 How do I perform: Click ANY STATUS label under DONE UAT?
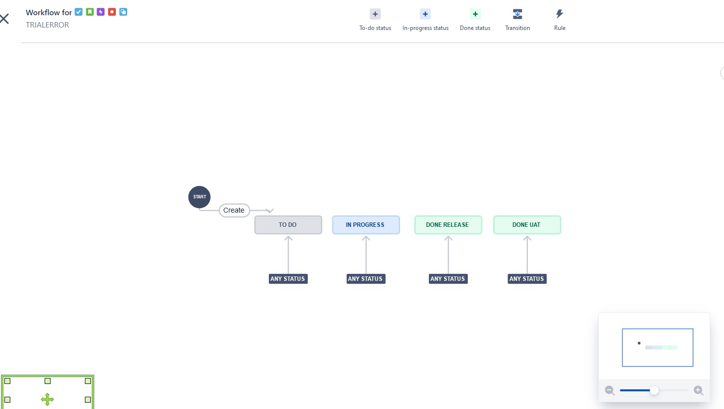[x=527, y=279]
